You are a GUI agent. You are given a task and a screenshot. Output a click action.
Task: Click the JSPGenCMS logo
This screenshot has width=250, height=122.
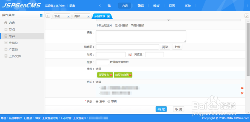21,5
